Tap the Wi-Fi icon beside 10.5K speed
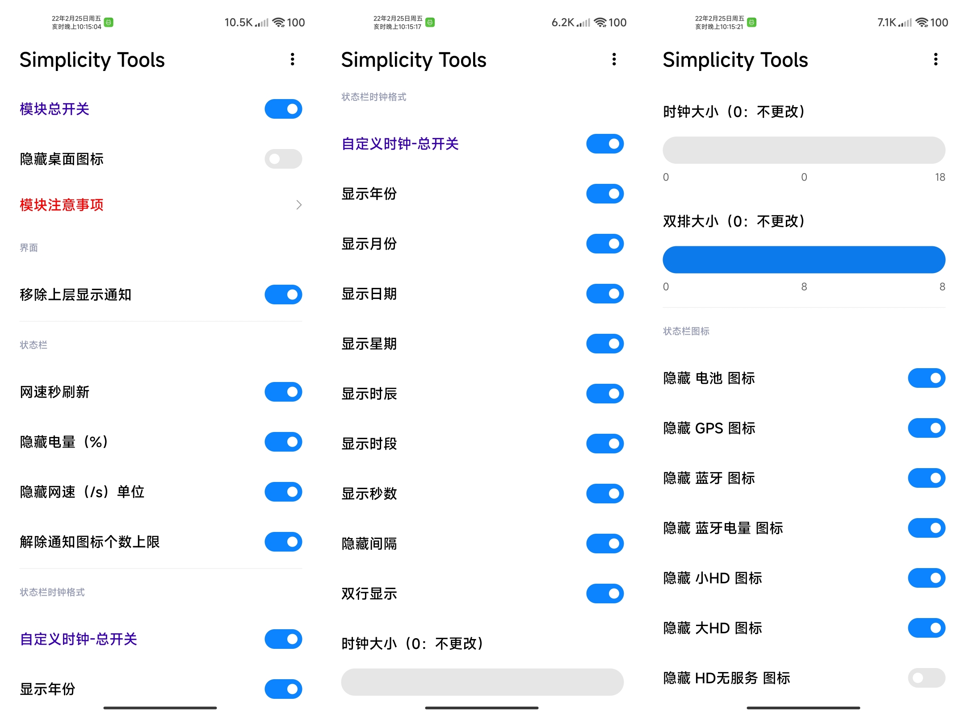The height and width of the screenshot is (714, 965). tap(278, 22)
